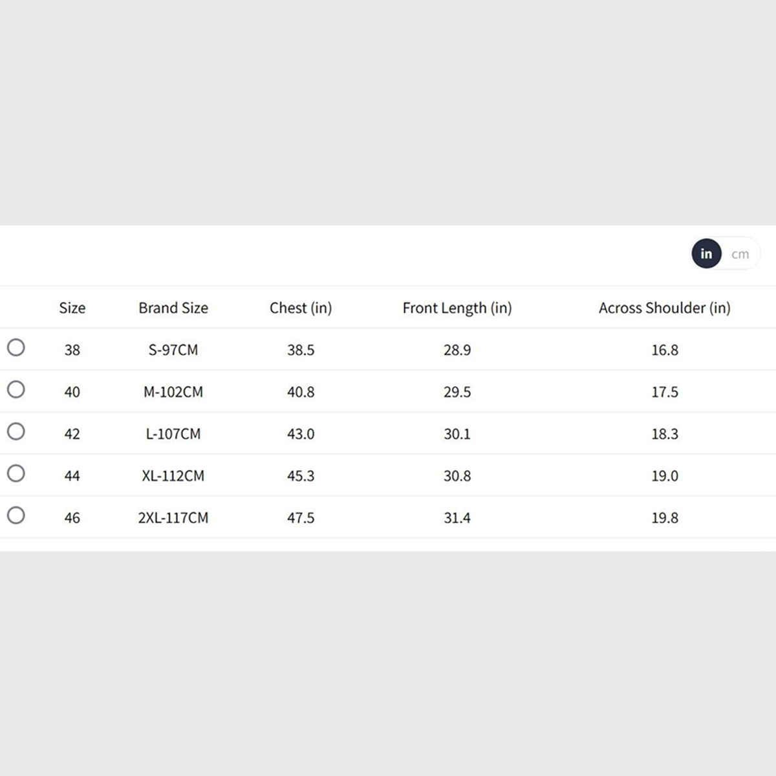Viewport: 776px width, 776px height.
Task: Click the 2XL-117CM brand size cell
Action: pos(173,518)
